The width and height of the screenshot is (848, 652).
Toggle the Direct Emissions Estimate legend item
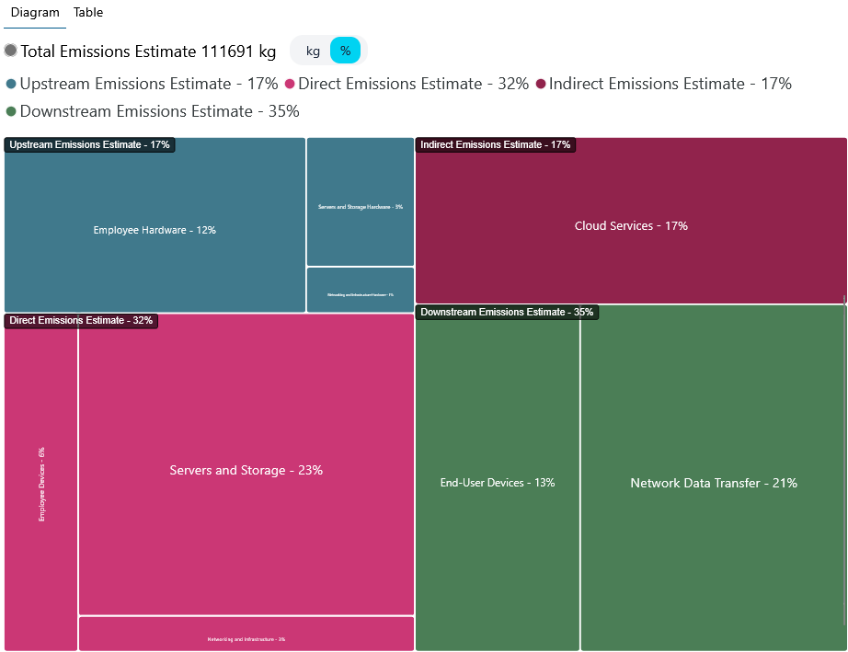click(407, 84)
